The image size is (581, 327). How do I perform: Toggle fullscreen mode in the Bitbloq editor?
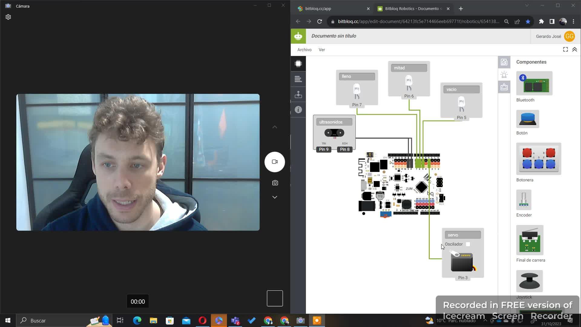click(565, 49)
